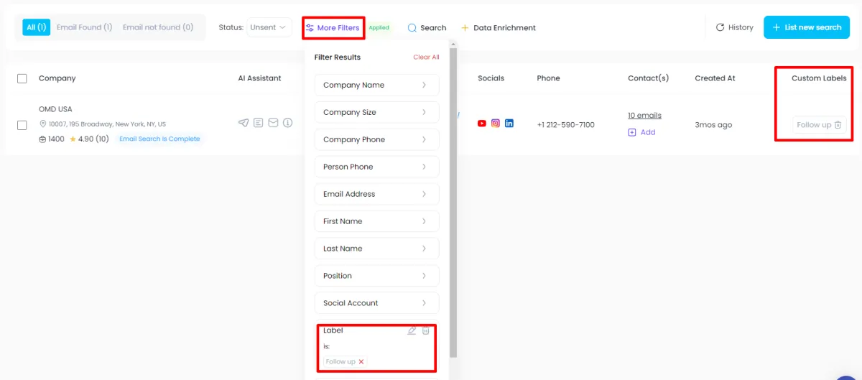
Task: Open the YouTube social icon
Action: tap(482, 124)
